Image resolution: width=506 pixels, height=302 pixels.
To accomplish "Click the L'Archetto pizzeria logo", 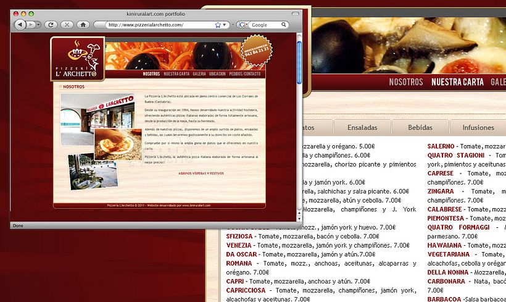I will click(x=78, y=59).
